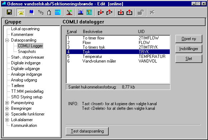Click the 123 numbers toolbar icon
The width and height of the screenshot is (208, 140).
click(41, 12)
